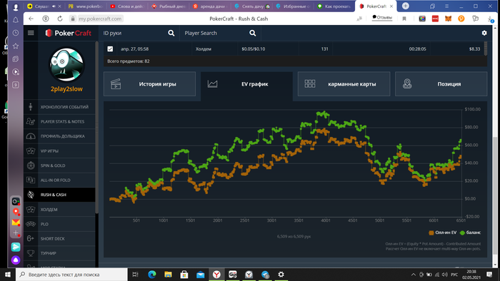
Task: Click Всего предметов: 82 text
Action: 128,61
